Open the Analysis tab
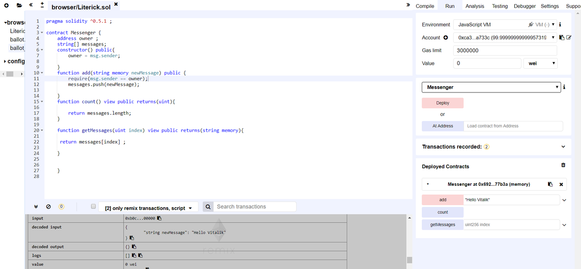581x269 pixels. [x=474, y=6]
